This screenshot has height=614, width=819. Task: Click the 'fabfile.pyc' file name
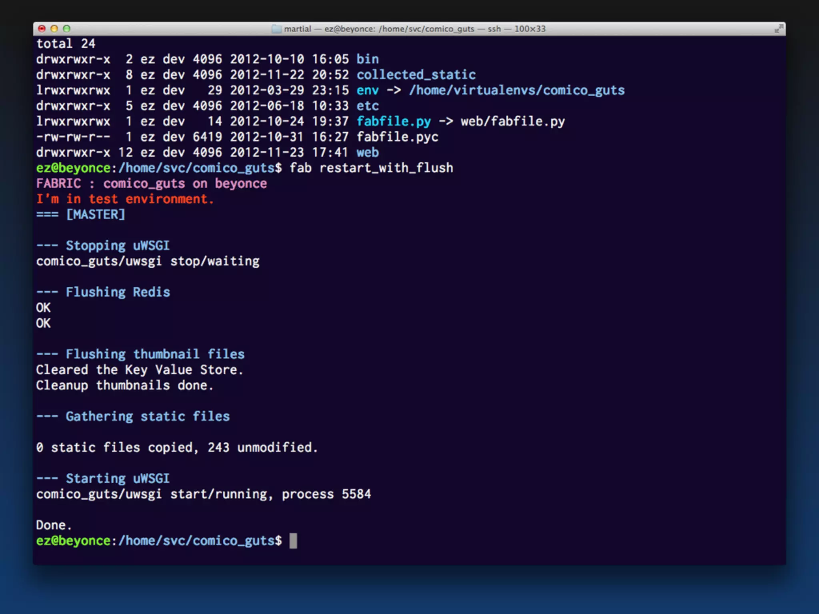[397, 137]
